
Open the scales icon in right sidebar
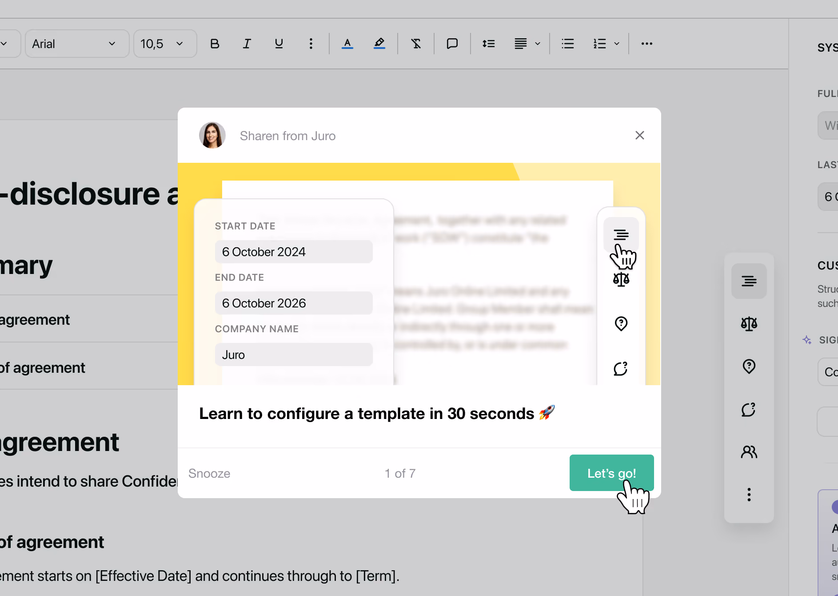pos(749,324)
